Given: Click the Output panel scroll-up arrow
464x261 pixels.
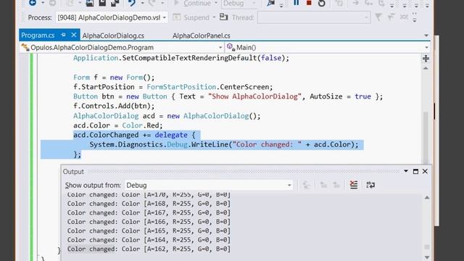Looking at the screenshot, I should 427,198.
